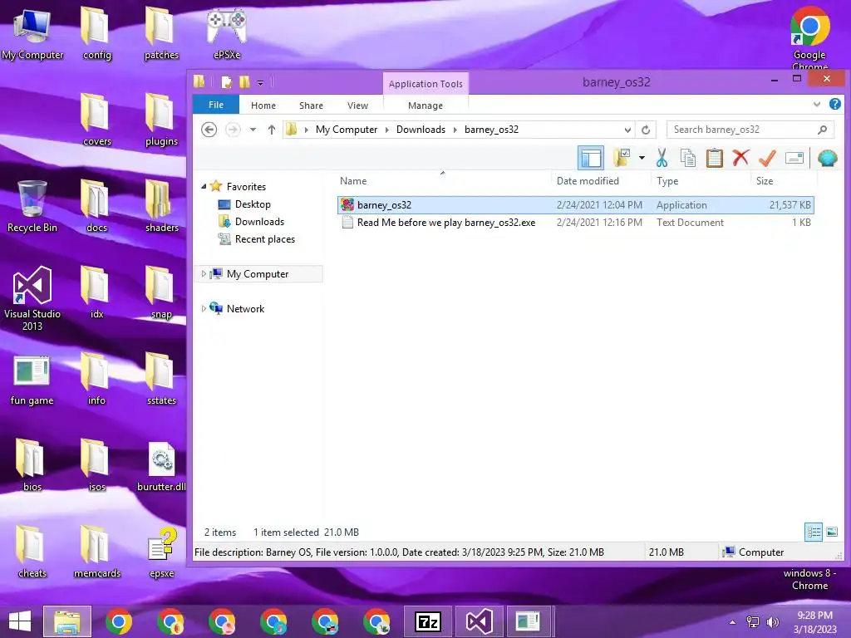851x638 pixels.
Task: Click the fun game taskbar icon
Action: point(528,621)
